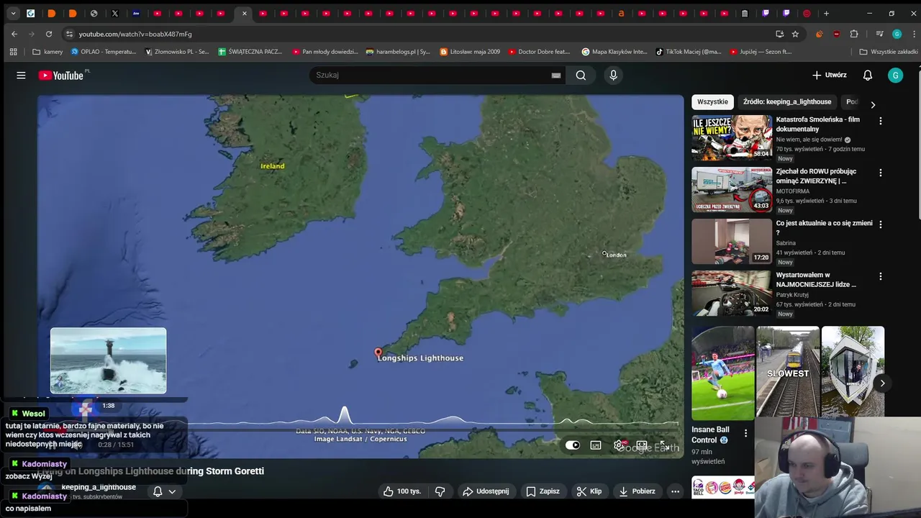921x518 pixels.
Task: Open the account avatar menu in YouTube header
Action: coord(895,75)
